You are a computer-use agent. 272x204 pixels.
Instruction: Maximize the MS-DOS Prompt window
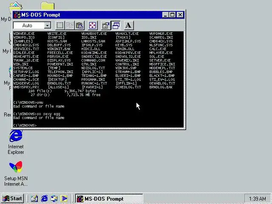coord(172,15)
